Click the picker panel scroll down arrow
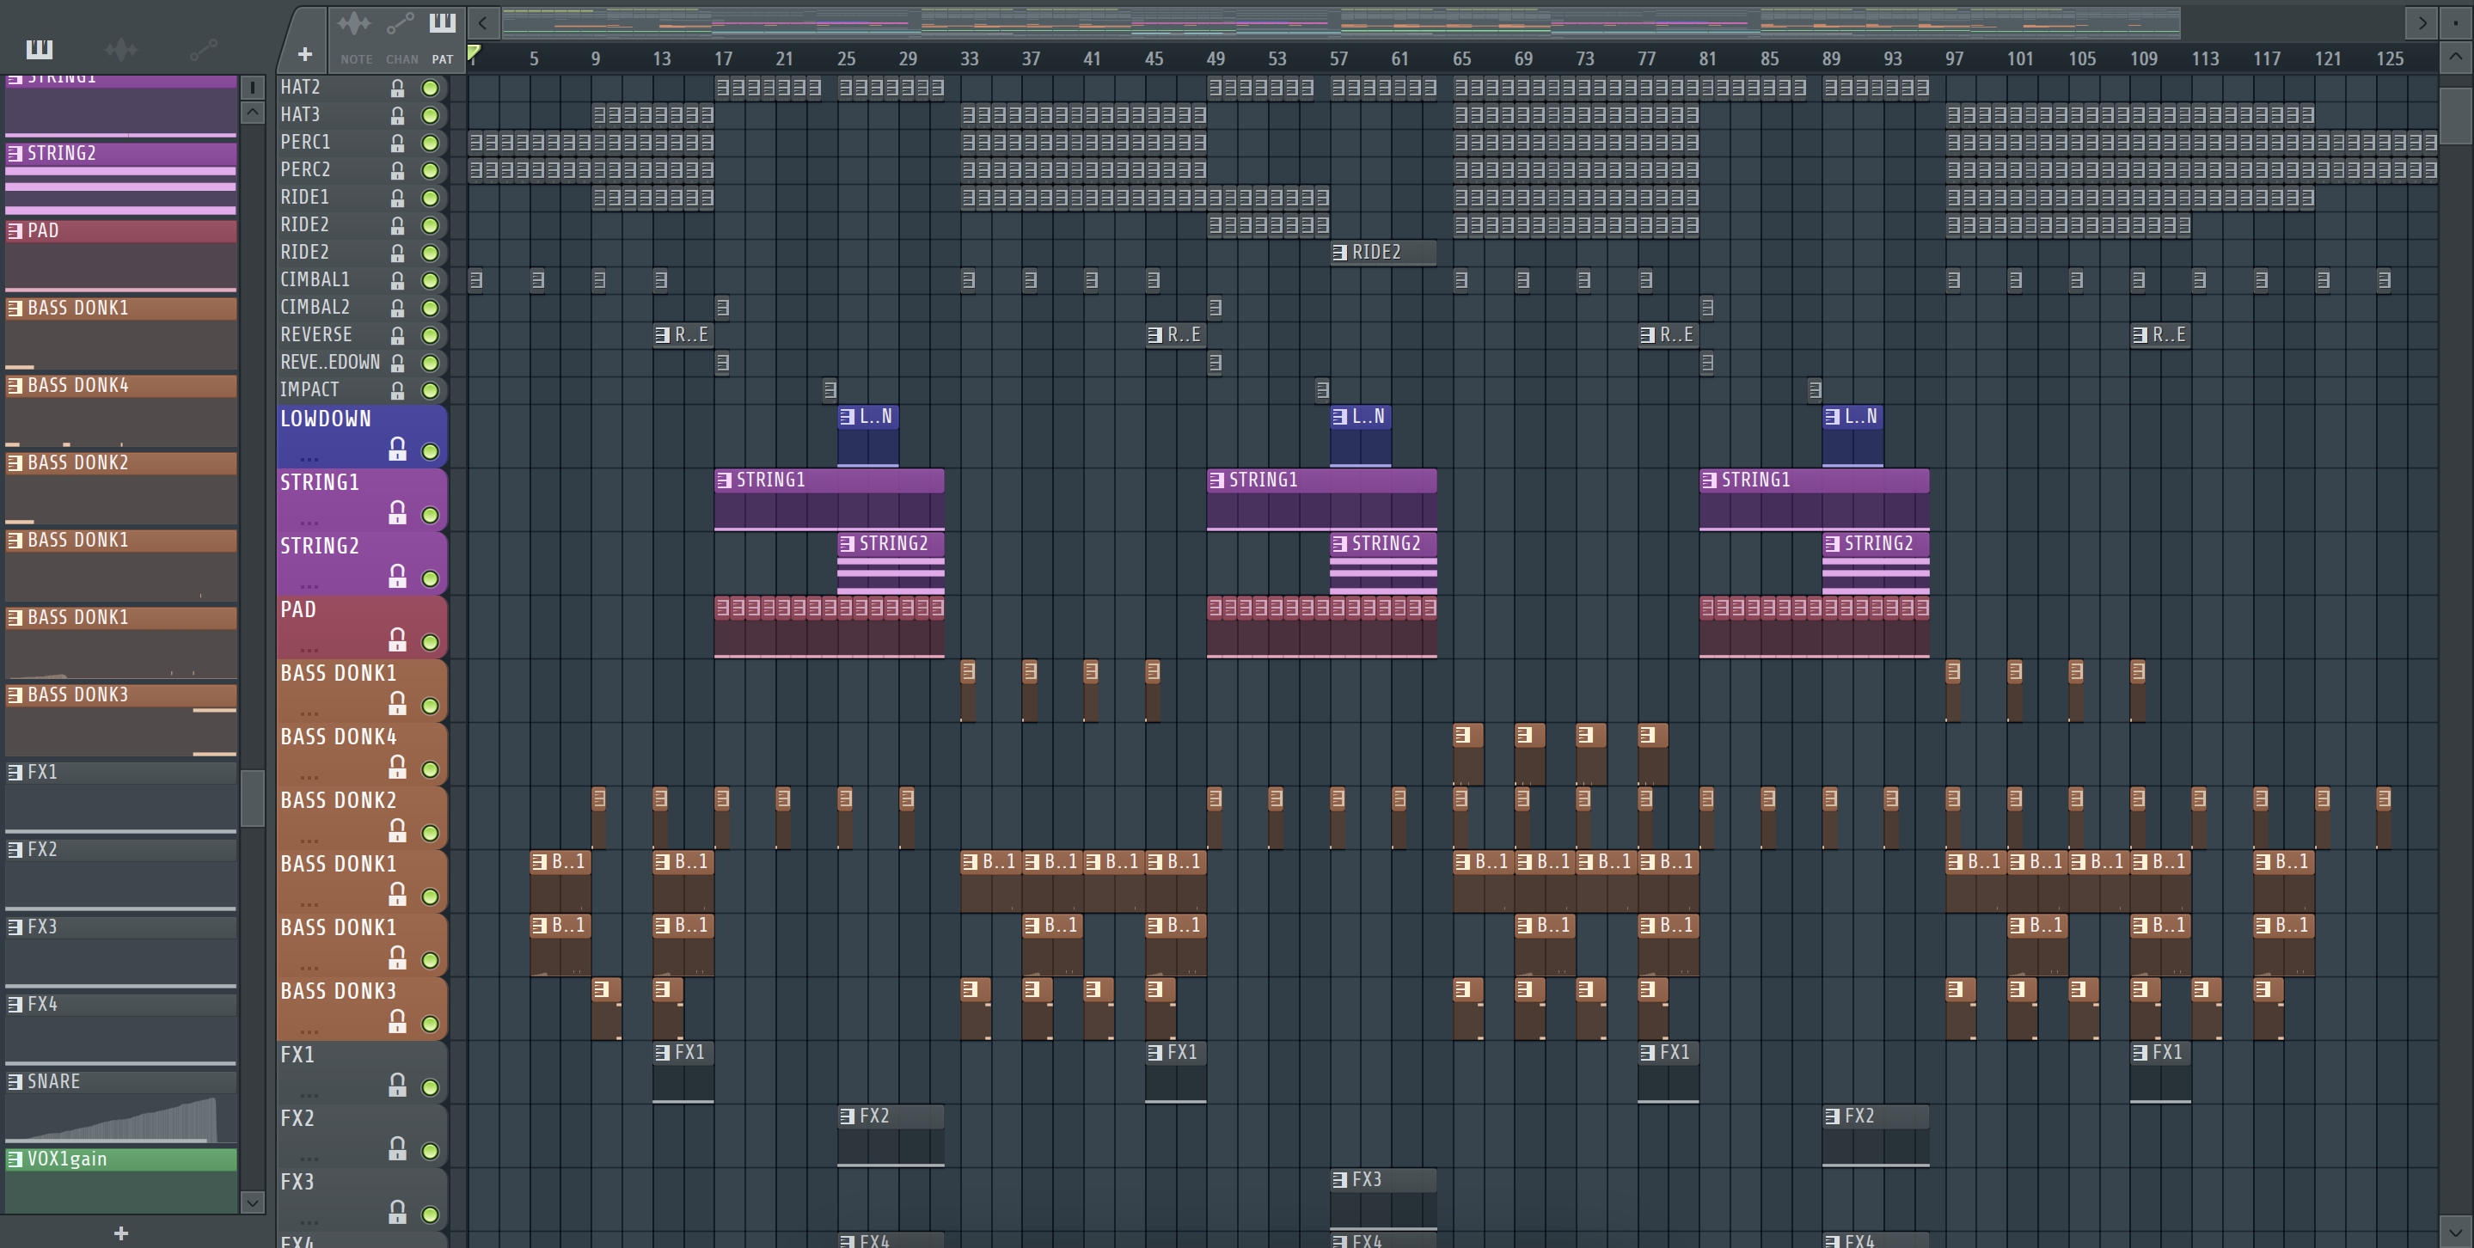Image resolution: width=2474 pixels, height=1248 pixels. pyautogui.click(x=253, y=1202)
